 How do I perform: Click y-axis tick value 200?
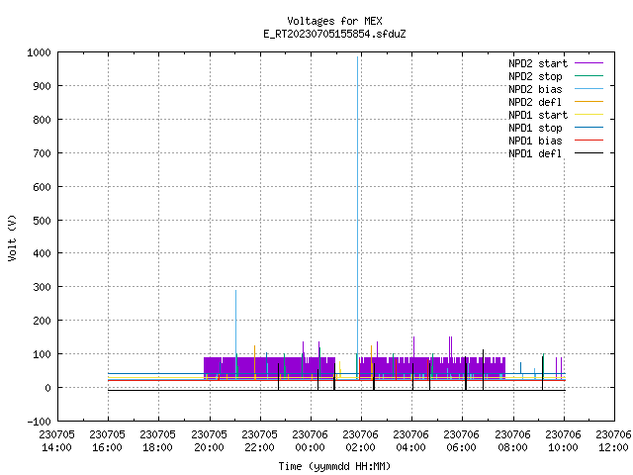42,321
